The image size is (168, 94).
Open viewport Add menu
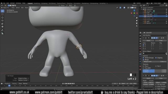pos(22,8)
